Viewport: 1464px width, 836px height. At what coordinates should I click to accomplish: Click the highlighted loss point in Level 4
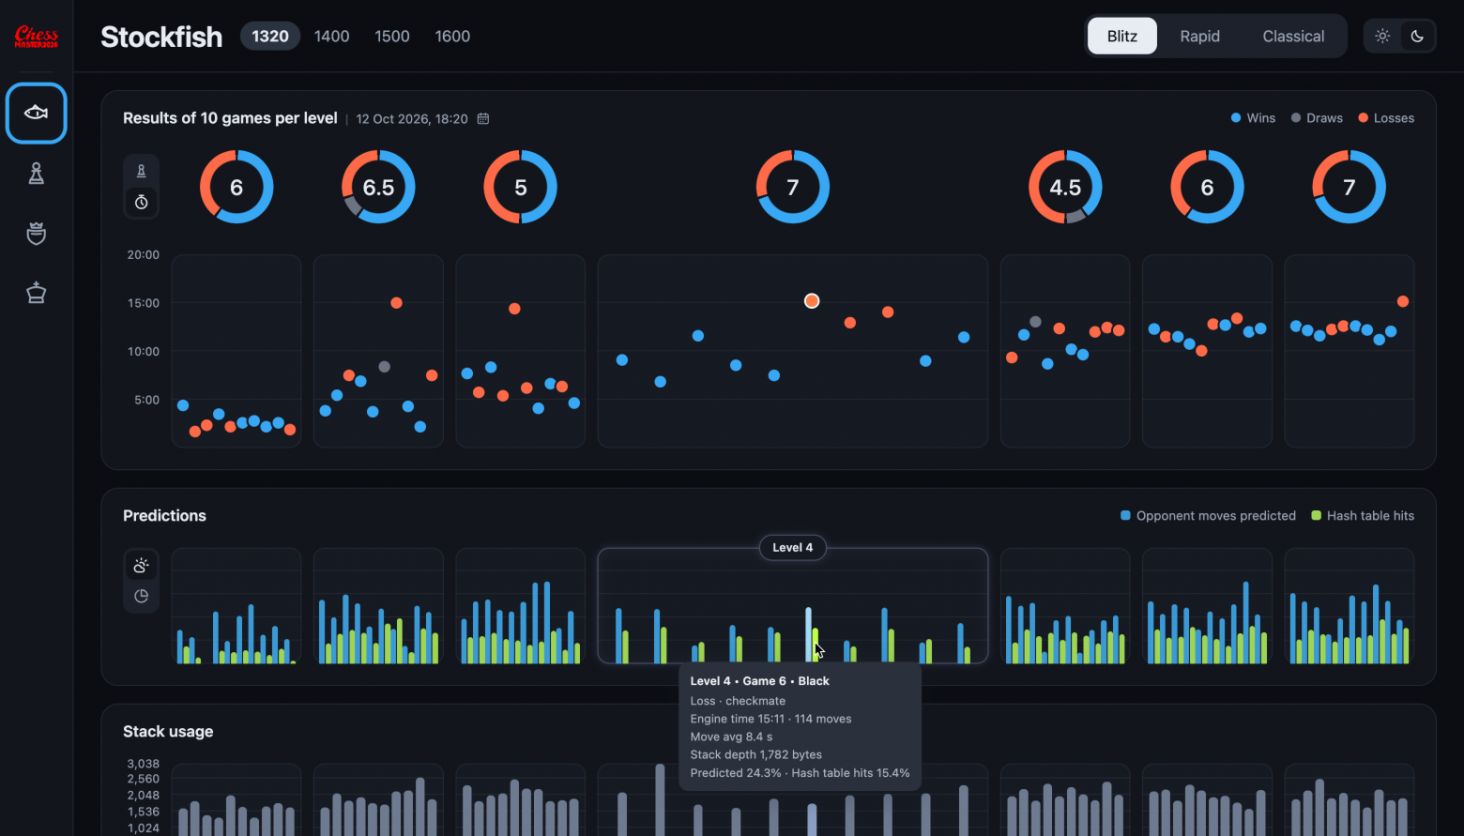point(812,301)
